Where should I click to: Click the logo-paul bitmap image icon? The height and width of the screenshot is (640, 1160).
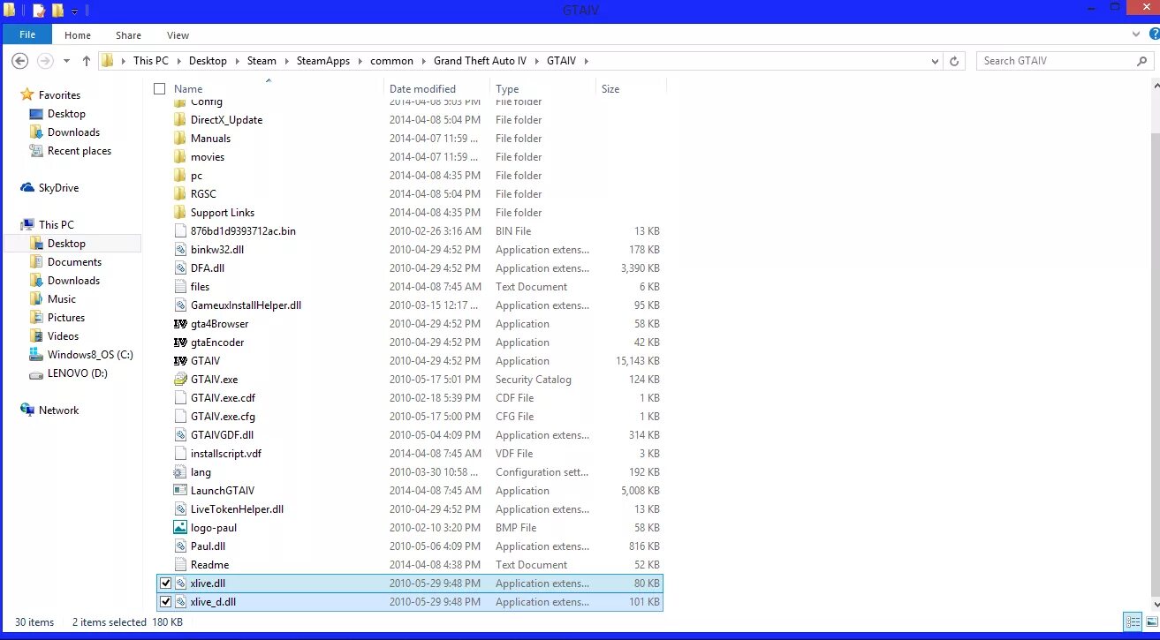pyautogui.click(x=181, y=528)
